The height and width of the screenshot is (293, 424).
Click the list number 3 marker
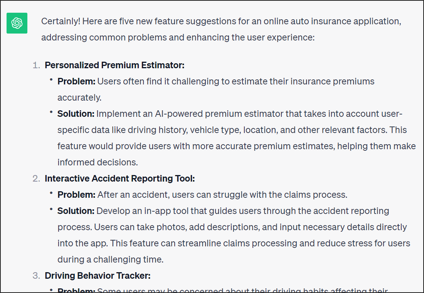click(36, 276)
